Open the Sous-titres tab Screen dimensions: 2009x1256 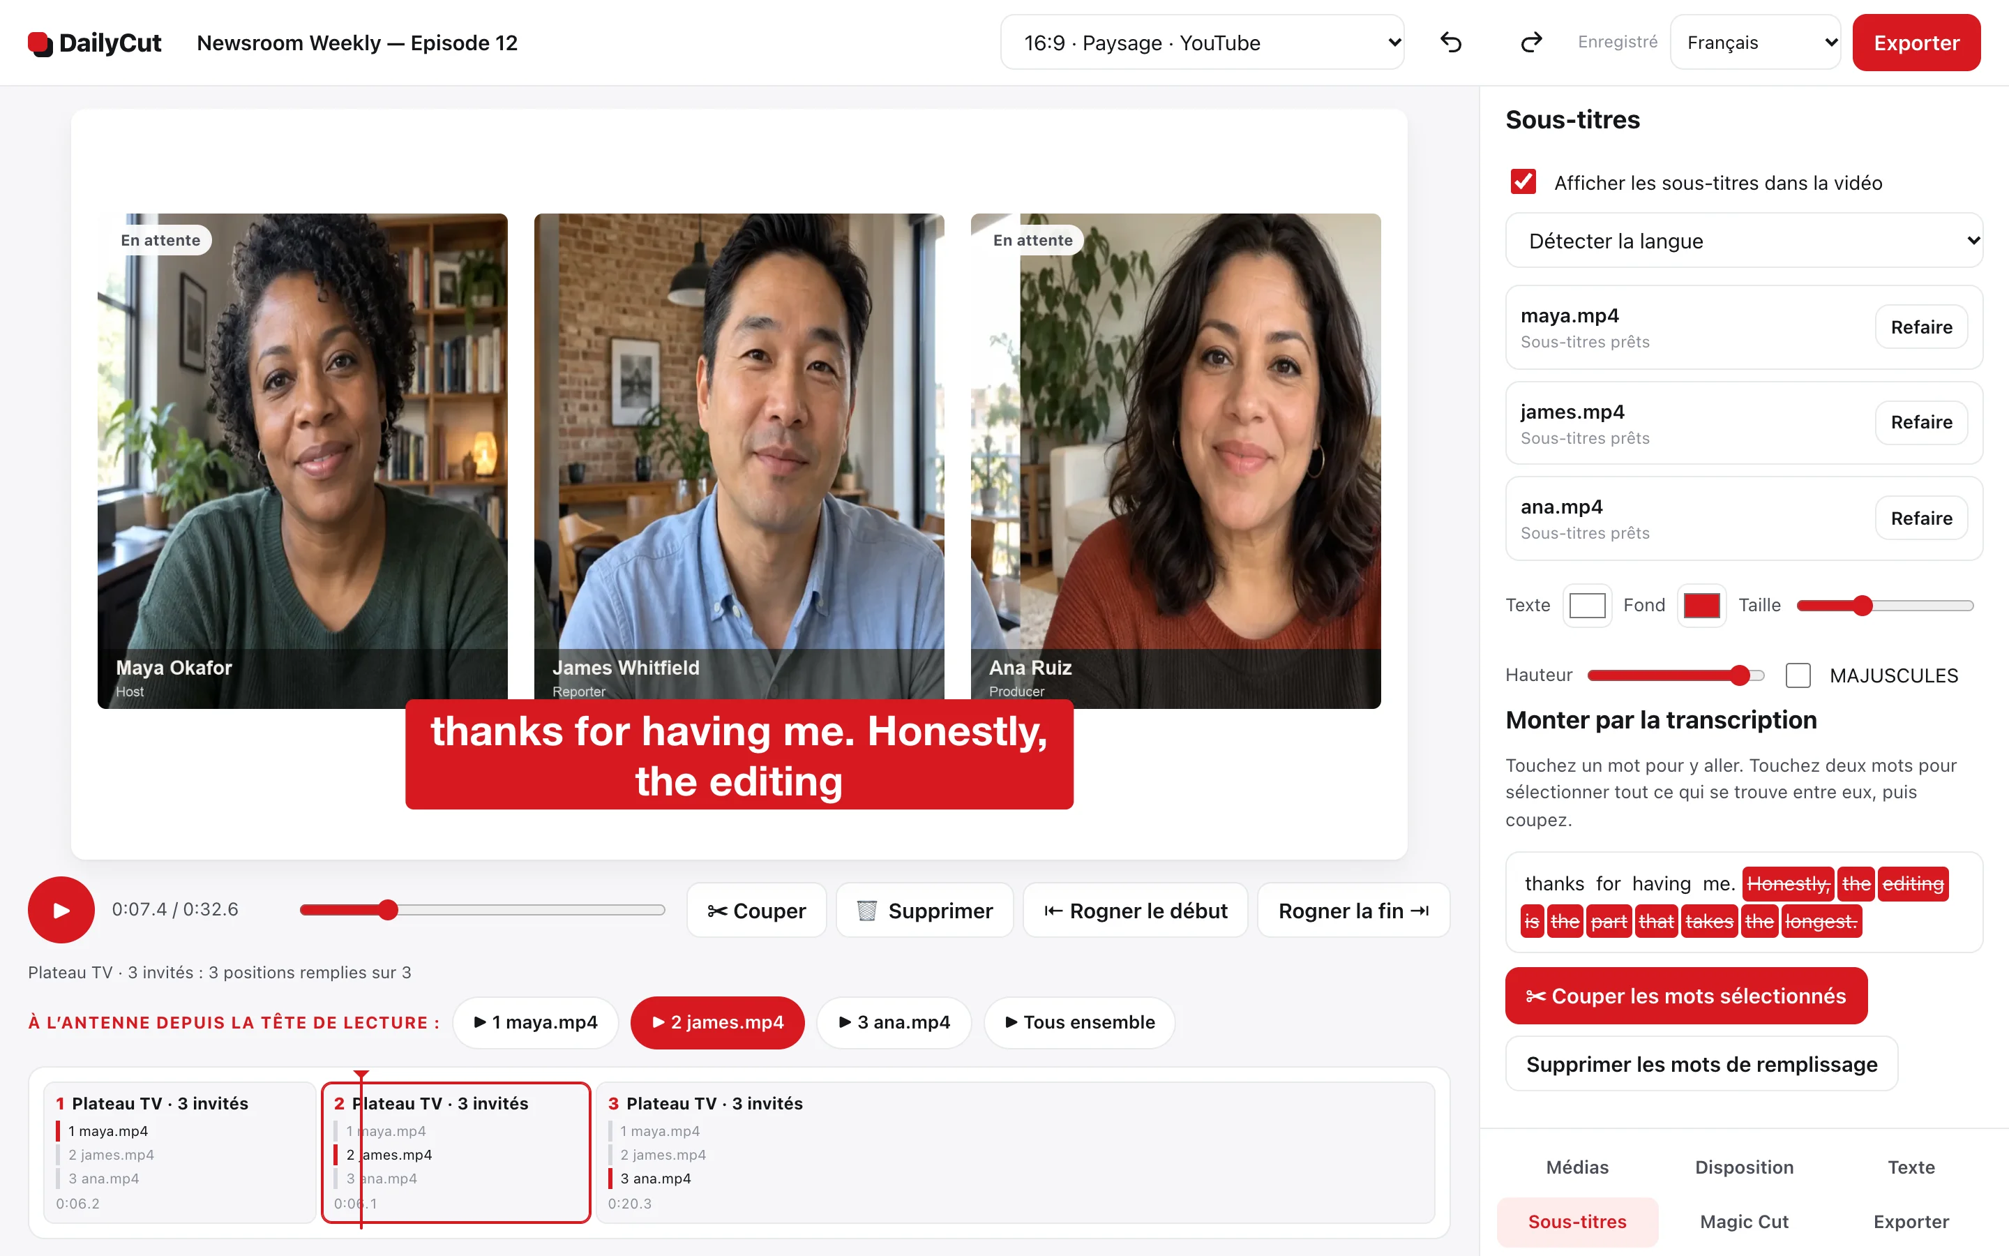click(1577, 1221)
